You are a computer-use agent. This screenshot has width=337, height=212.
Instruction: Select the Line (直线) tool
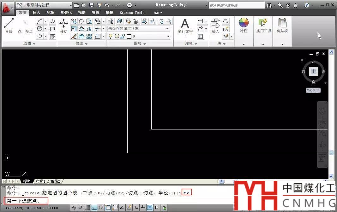pyautogui.click(x=9, y=26)
